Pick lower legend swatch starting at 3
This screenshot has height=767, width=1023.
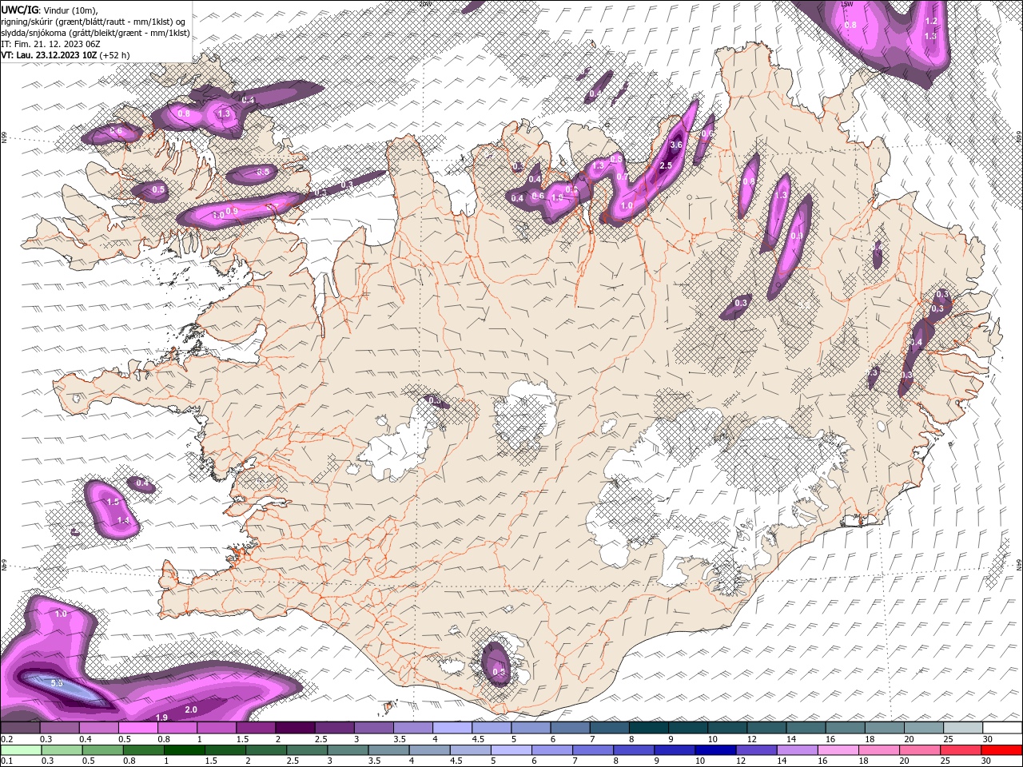[x=348, y=750]
